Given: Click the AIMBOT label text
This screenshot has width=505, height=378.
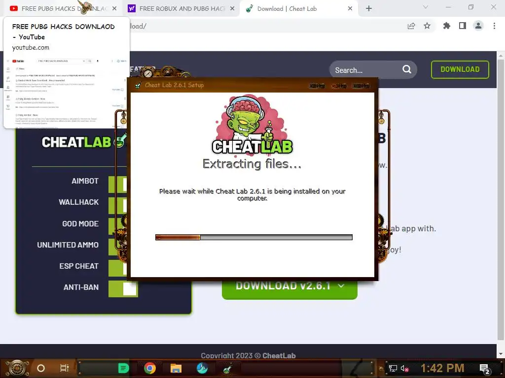Looking at the screenshot, I should (x=85, y=181).
